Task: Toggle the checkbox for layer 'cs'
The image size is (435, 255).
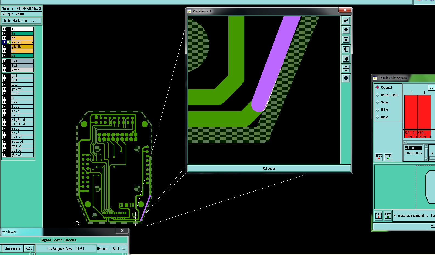Action: 4,38
